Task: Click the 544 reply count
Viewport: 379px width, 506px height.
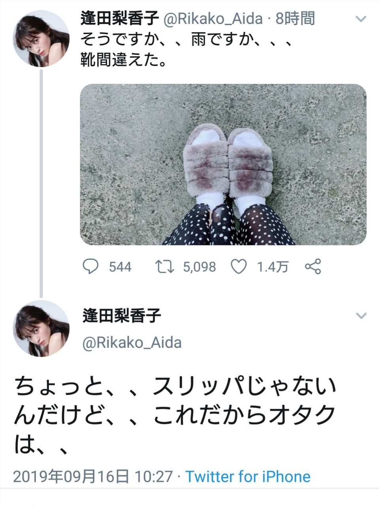Action: (120, 267)
